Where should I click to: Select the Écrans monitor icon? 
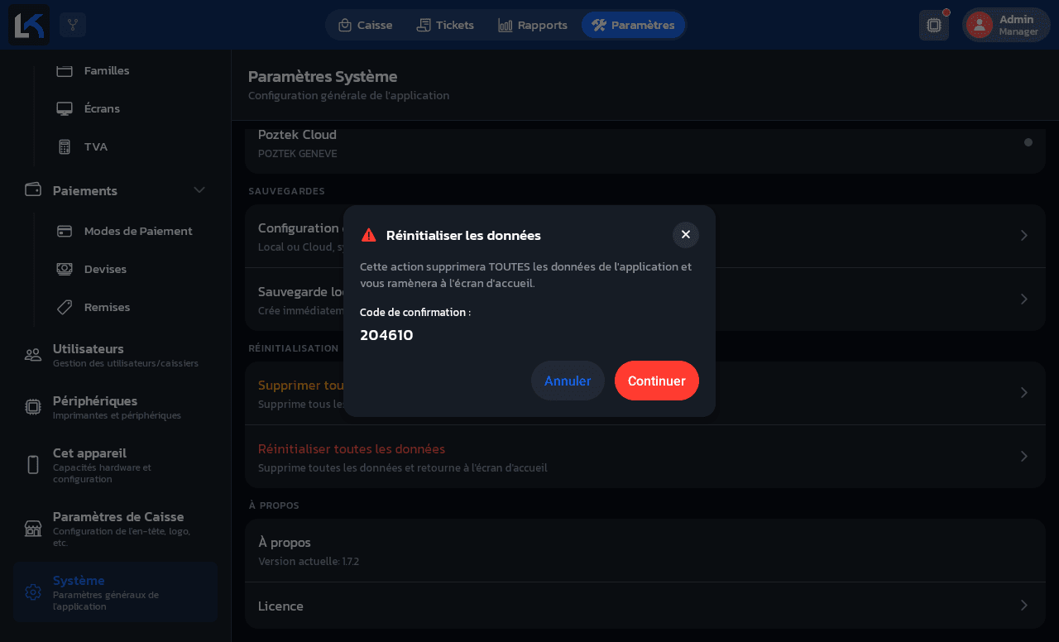click(x=65, y=108)
